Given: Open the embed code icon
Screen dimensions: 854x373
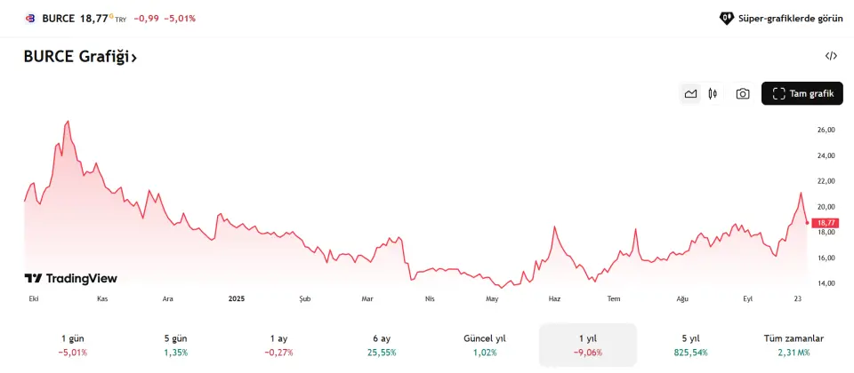Looking at the screenshot, I should (x=831, y=56).
